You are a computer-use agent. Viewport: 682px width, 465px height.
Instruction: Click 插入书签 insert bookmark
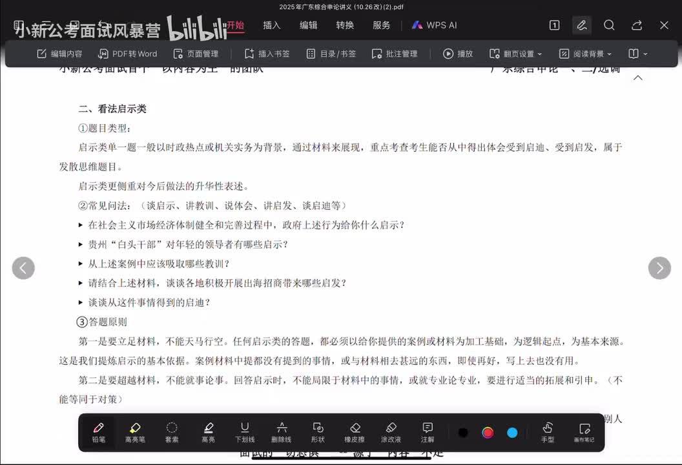pyautogui.click(x=267, y=54)
